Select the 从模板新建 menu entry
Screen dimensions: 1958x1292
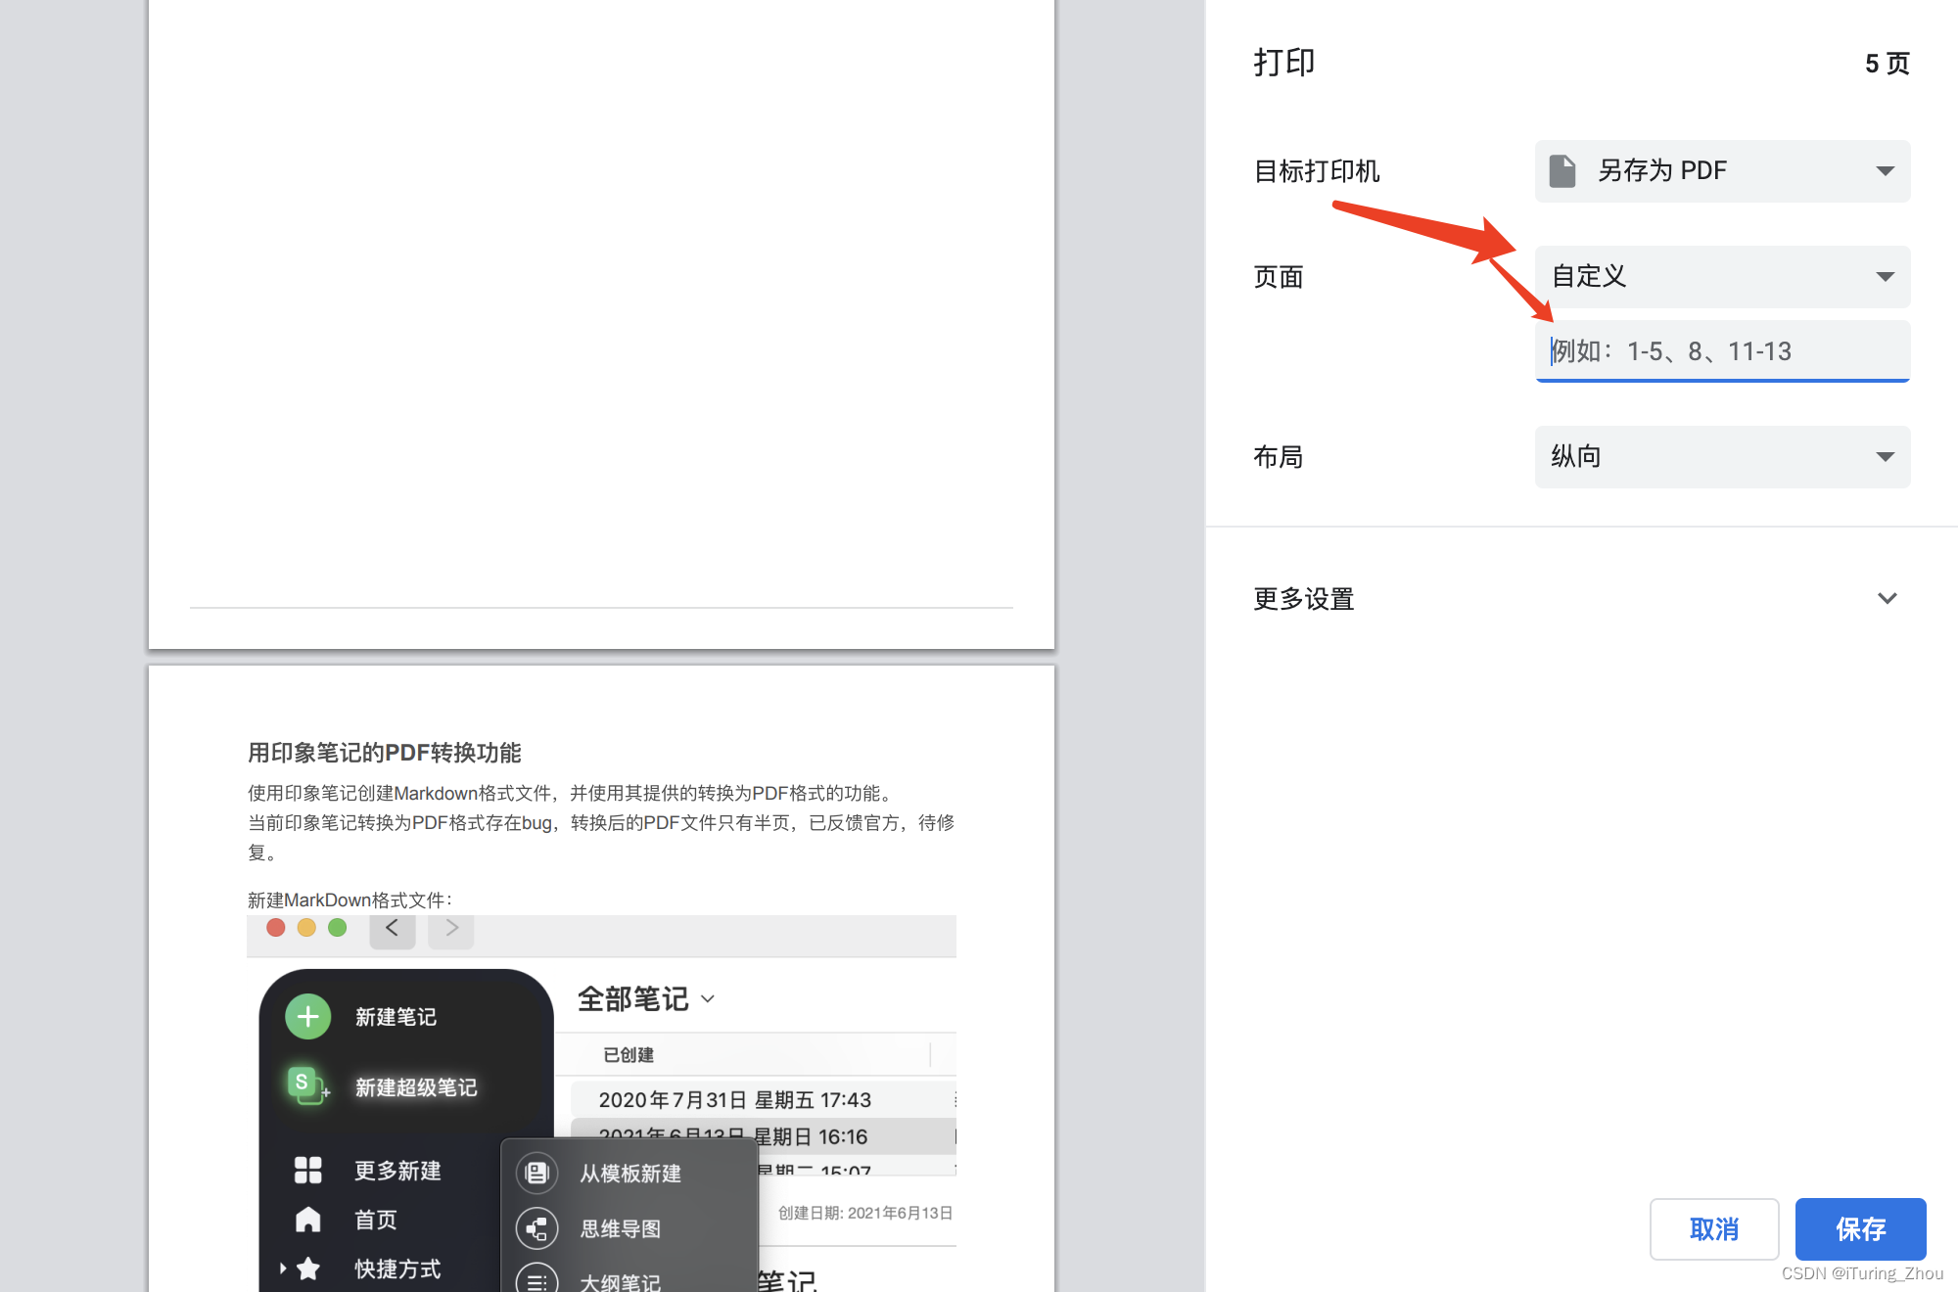630,1173
